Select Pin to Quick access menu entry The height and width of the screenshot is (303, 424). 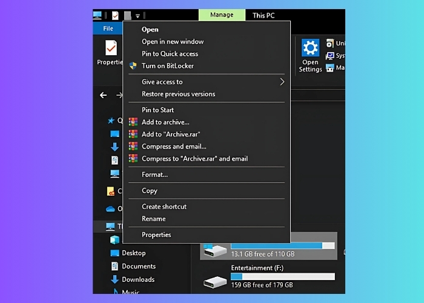click(x=170, y=54)
